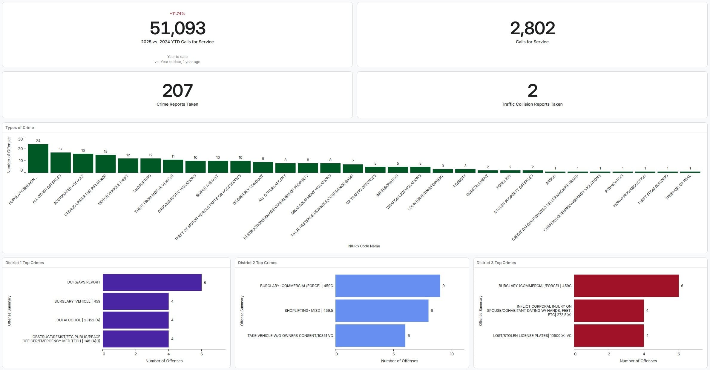Click District 3 Burglary Commercial/Force red bar
This screenshot has width=710, height=370.
coord(626,286)
